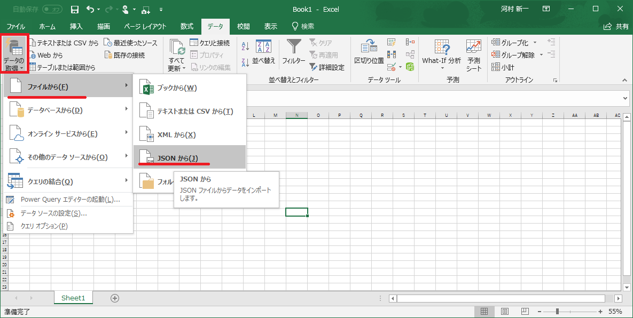
Task: Select the Sheet1 worksheet tab
Action: [x=74, y=298]
